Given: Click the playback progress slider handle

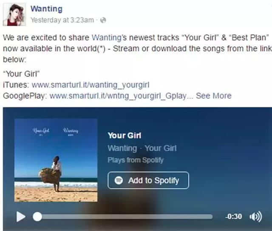Looking at the screenshot, I should 37,217.
